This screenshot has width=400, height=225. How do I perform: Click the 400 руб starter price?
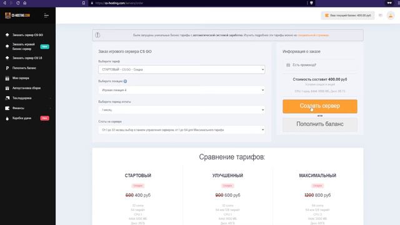(142, 195)
